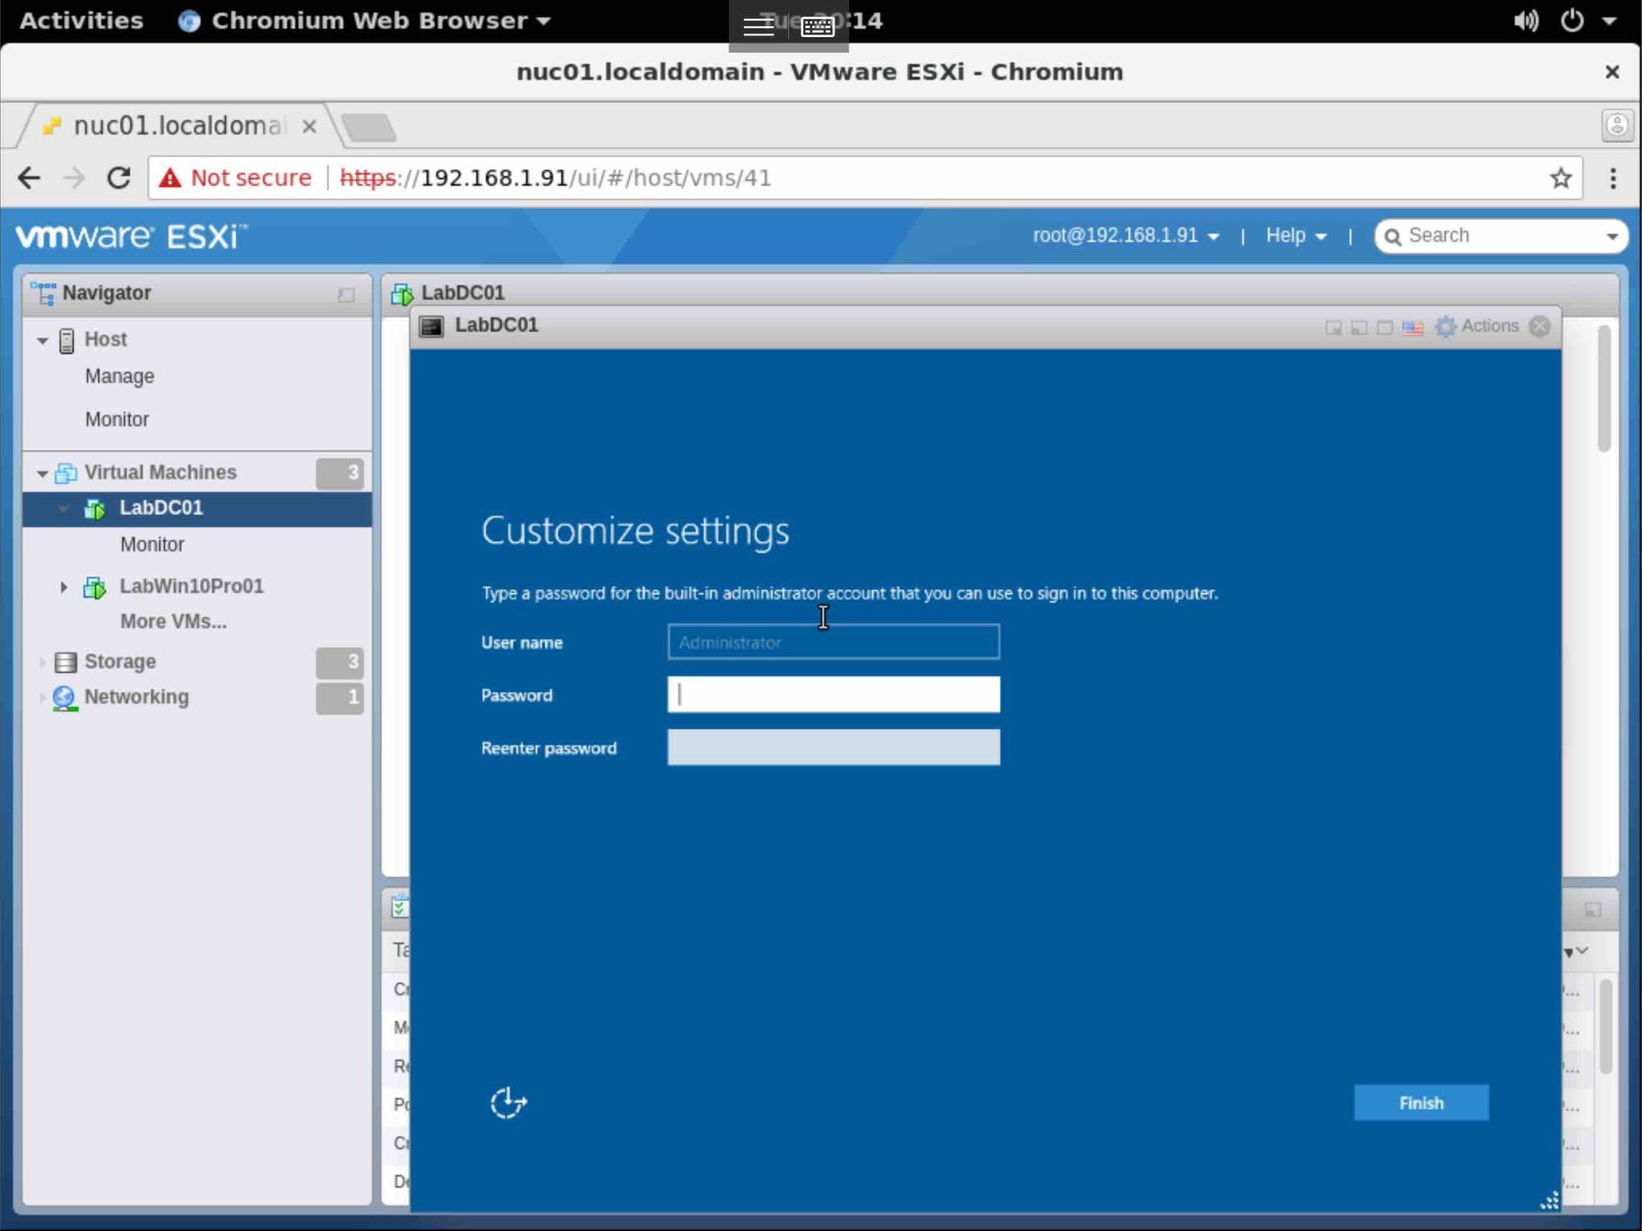Click the Networking count badge 1

click(x=340, y=699)
